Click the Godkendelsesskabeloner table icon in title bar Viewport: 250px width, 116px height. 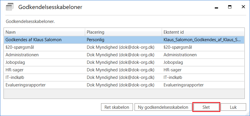pos(9,7)
